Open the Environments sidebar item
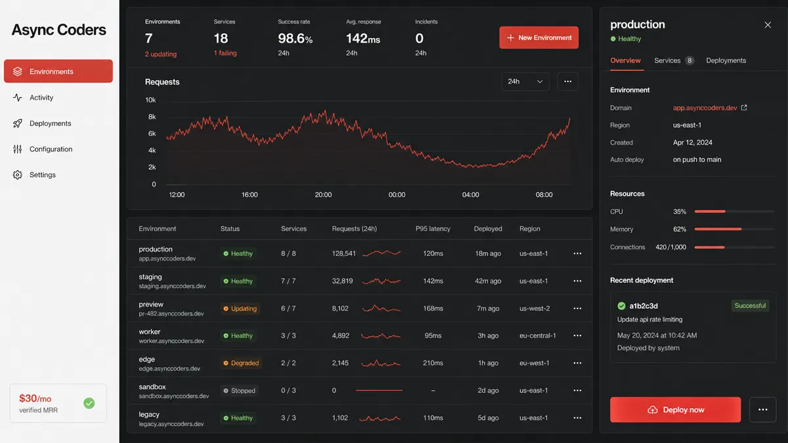Image resolution: width=788 pixels, height=443 pixels. pyautogui.click(x=58, y=72)
